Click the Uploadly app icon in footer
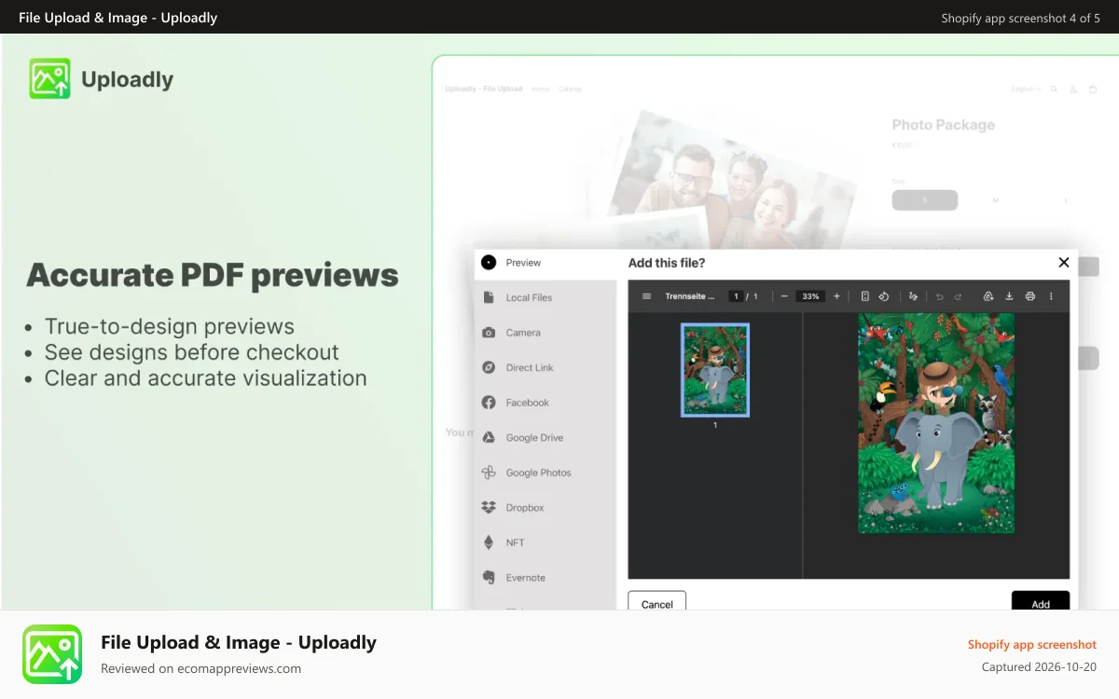The height and width of the screenshot is (699, 1119). coord(52,654)
